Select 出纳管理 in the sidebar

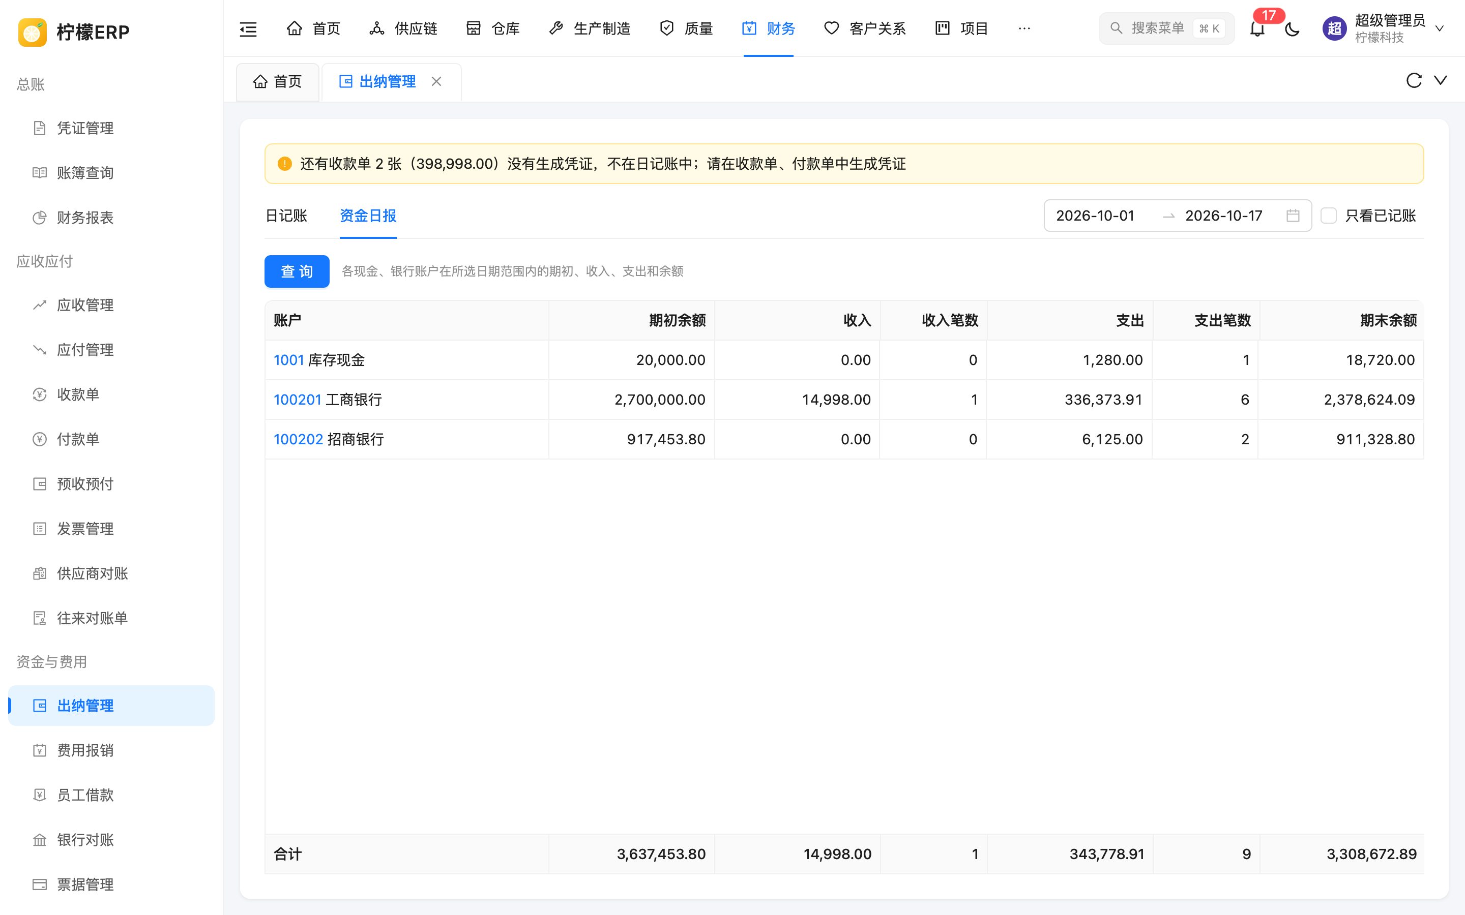[x=111, y=706]
